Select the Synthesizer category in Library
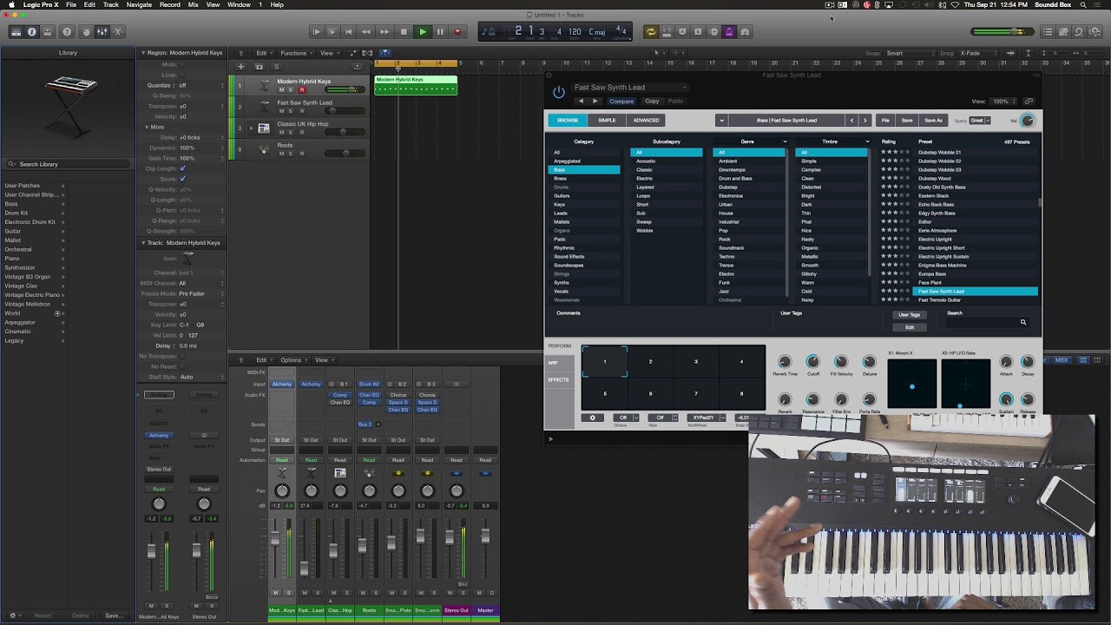1111x625 pixels. [x=20, y=267]
